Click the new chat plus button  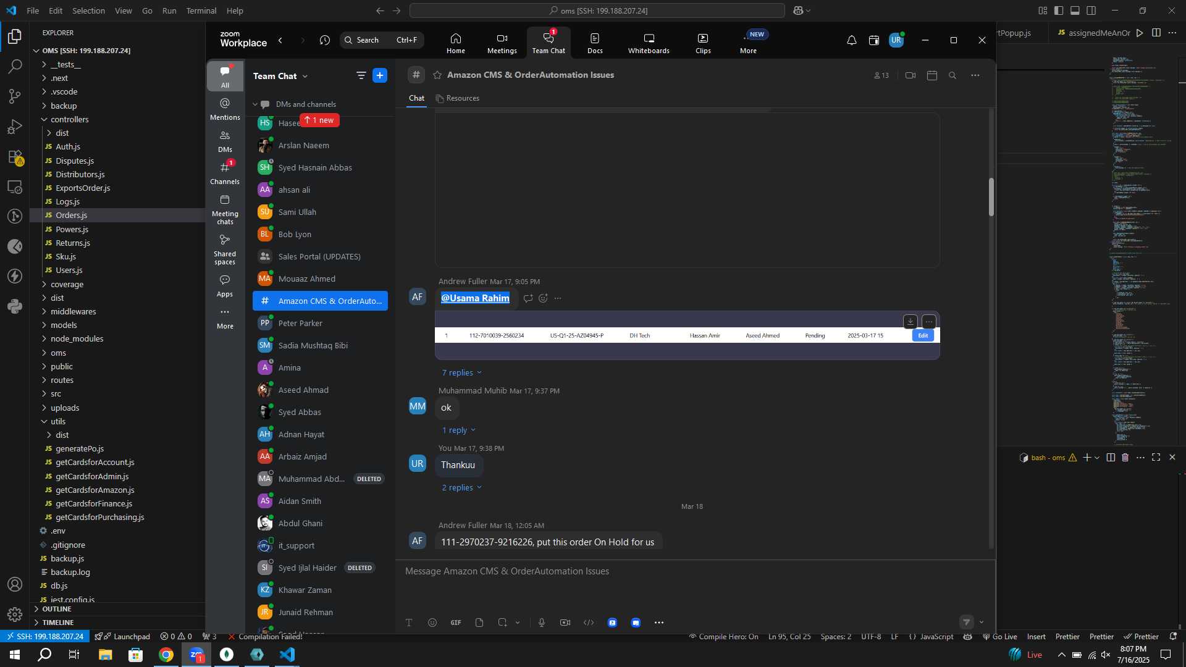pyautogui.click(x=380, y=75)
